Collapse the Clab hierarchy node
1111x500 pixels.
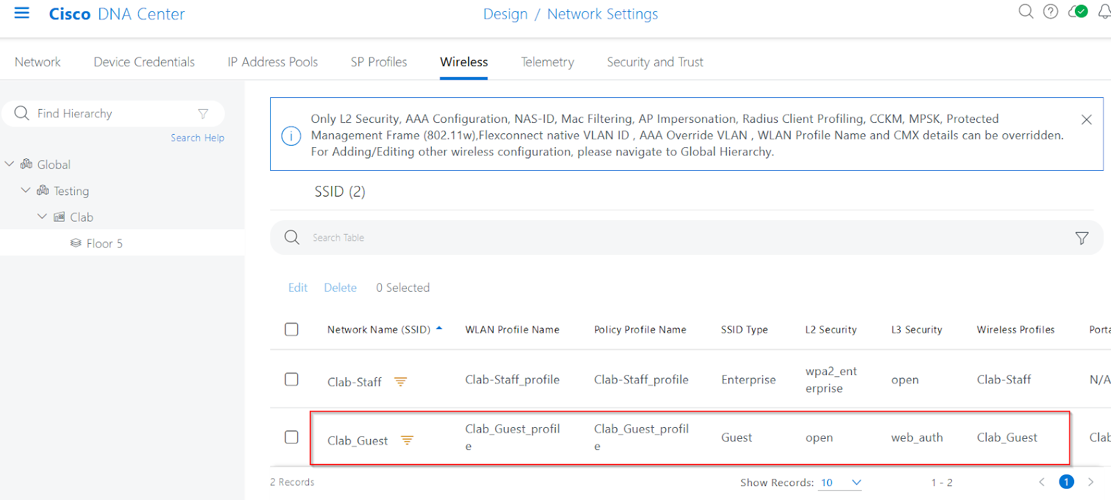tap(42, 217)
